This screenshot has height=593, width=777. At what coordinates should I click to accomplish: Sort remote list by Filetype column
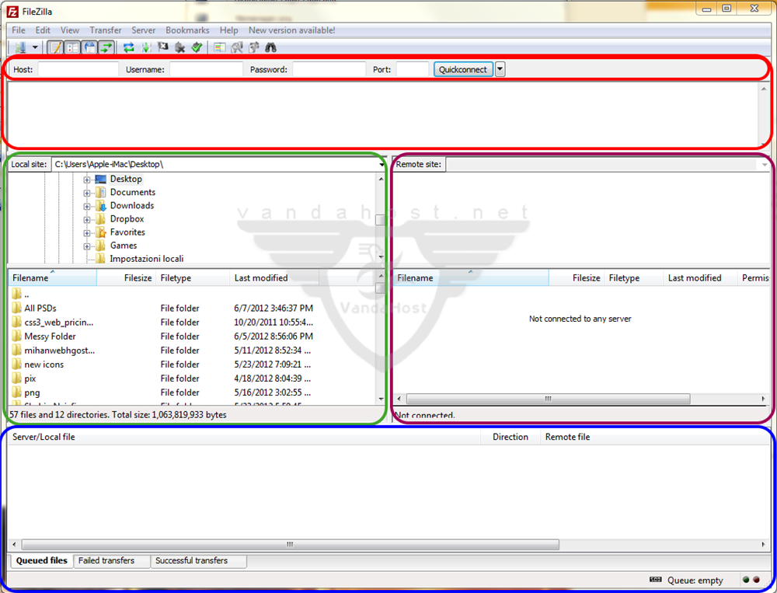click(632, 277)
